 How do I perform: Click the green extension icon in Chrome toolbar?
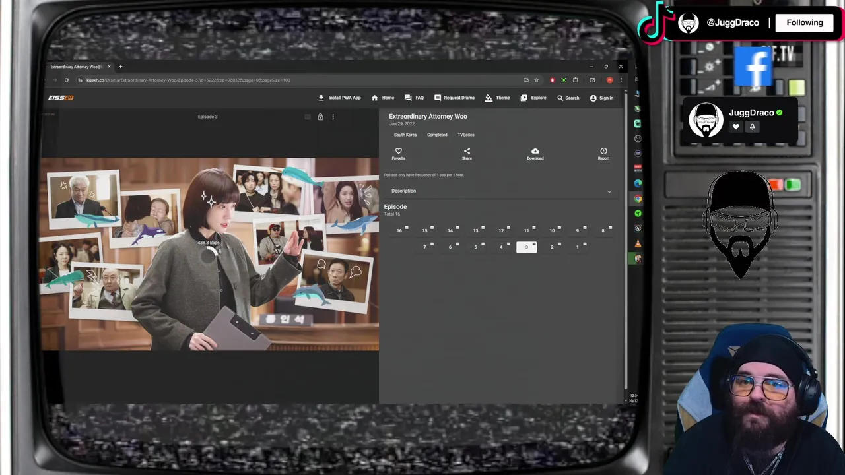click(x=564, y=80)
